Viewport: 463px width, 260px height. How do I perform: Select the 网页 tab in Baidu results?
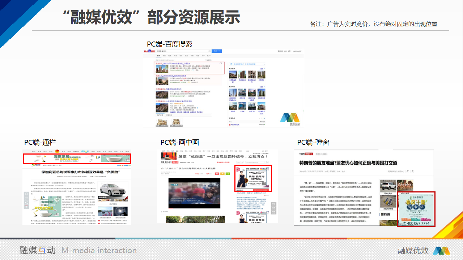158,56
